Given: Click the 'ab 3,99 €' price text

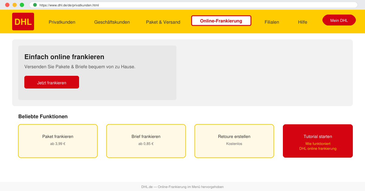Looking at the screenshot, I should pos(58,144).
